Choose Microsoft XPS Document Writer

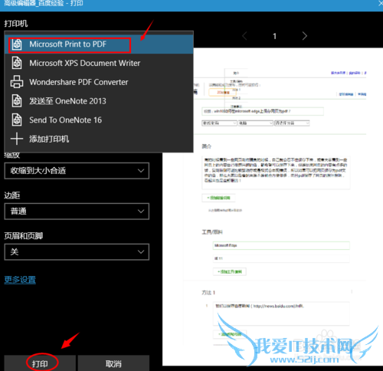point(99,63)
